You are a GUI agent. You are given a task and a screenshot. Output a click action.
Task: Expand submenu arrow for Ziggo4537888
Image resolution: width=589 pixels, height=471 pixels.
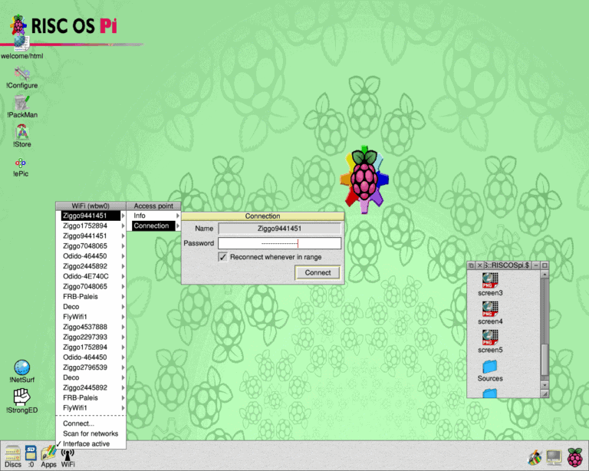tap(123, 327)
